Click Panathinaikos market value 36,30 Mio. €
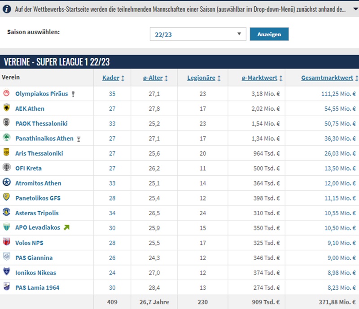Image resolution: width=359 pixels, height=309 pixels. click(x=340, y=139)
